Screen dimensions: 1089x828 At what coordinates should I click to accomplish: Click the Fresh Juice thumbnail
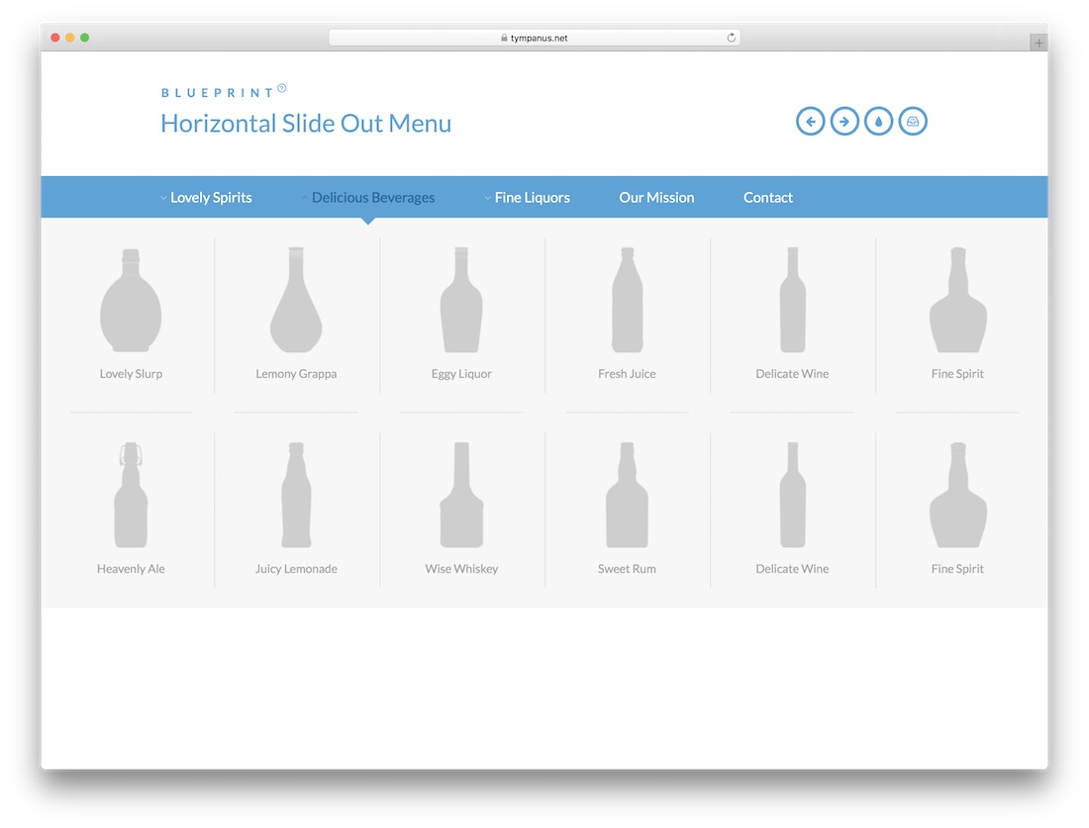626,300
